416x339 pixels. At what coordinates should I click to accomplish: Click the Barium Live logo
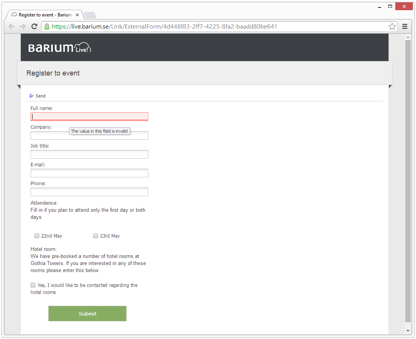click(60, 48)
